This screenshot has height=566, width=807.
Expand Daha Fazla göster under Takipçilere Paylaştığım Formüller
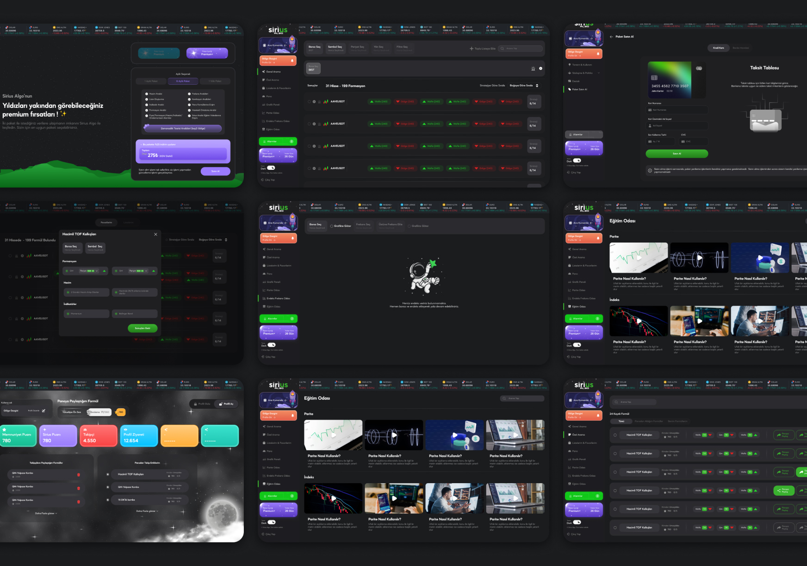pyautogui.click(x=46, y=513)
